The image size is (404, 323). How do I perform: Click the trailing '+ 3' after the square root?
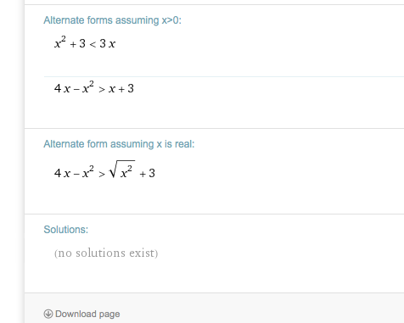(x=148, y=173)
